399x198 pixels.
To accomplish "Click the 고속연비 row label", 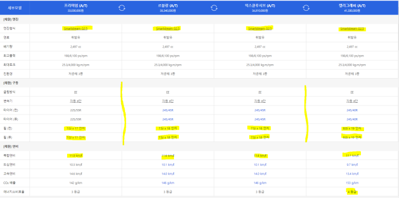I will tap(9, 174).
